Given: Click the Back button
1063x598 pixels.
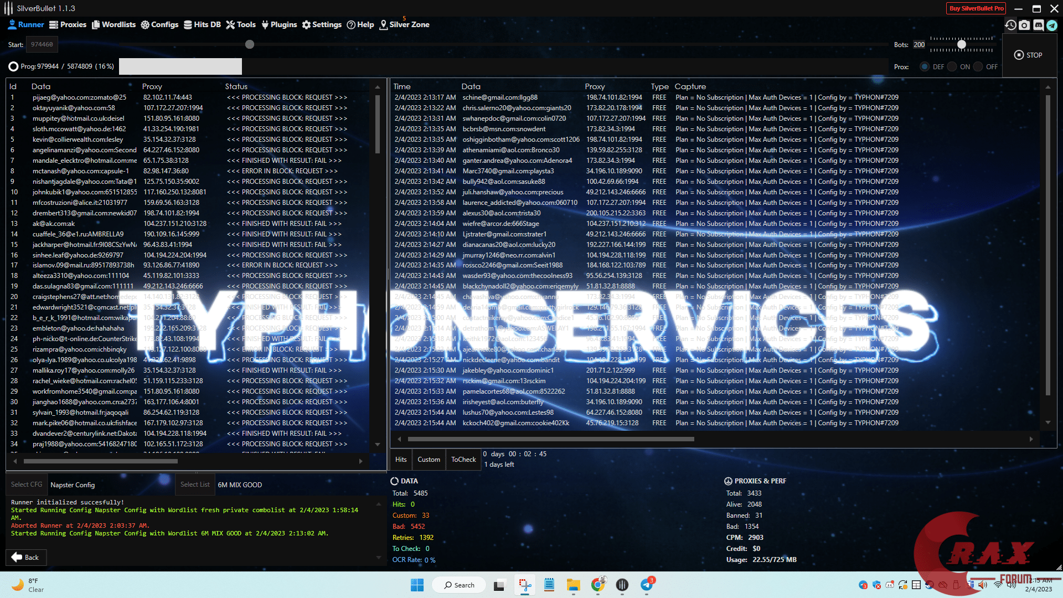Looking at the screenshot, I should (x=26, y=558).
